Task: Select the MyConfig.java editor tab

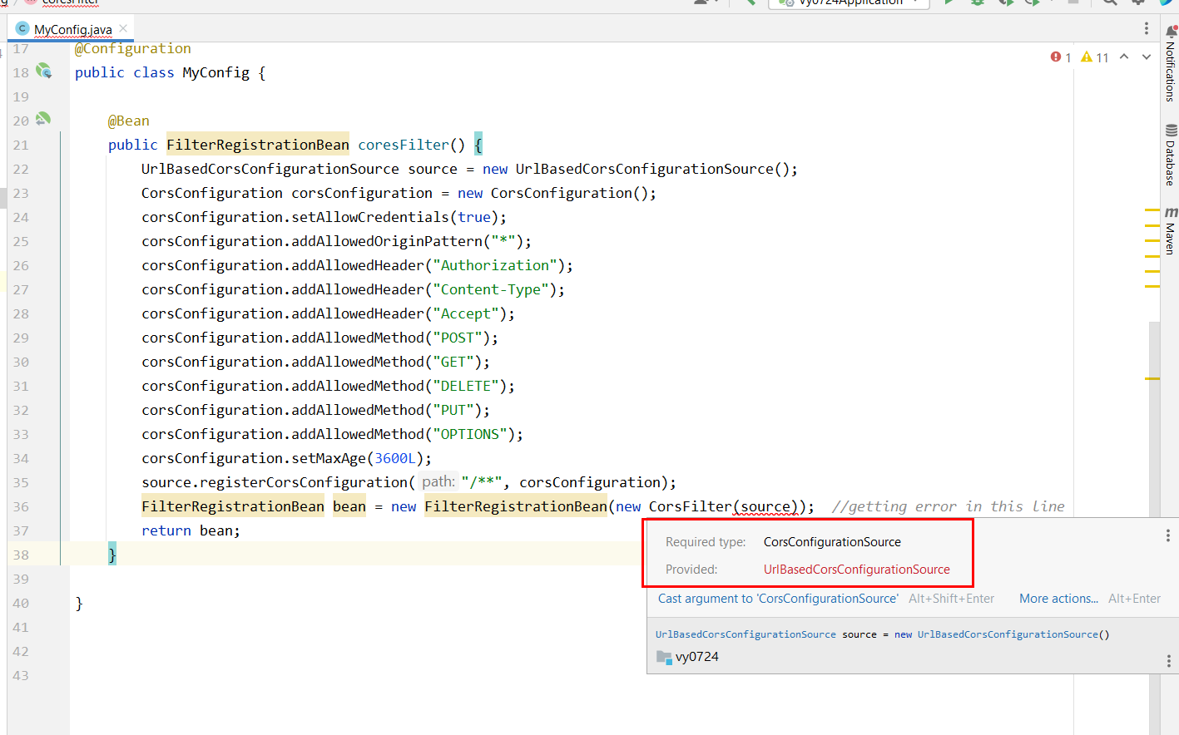Action: [x=72, y=29]
